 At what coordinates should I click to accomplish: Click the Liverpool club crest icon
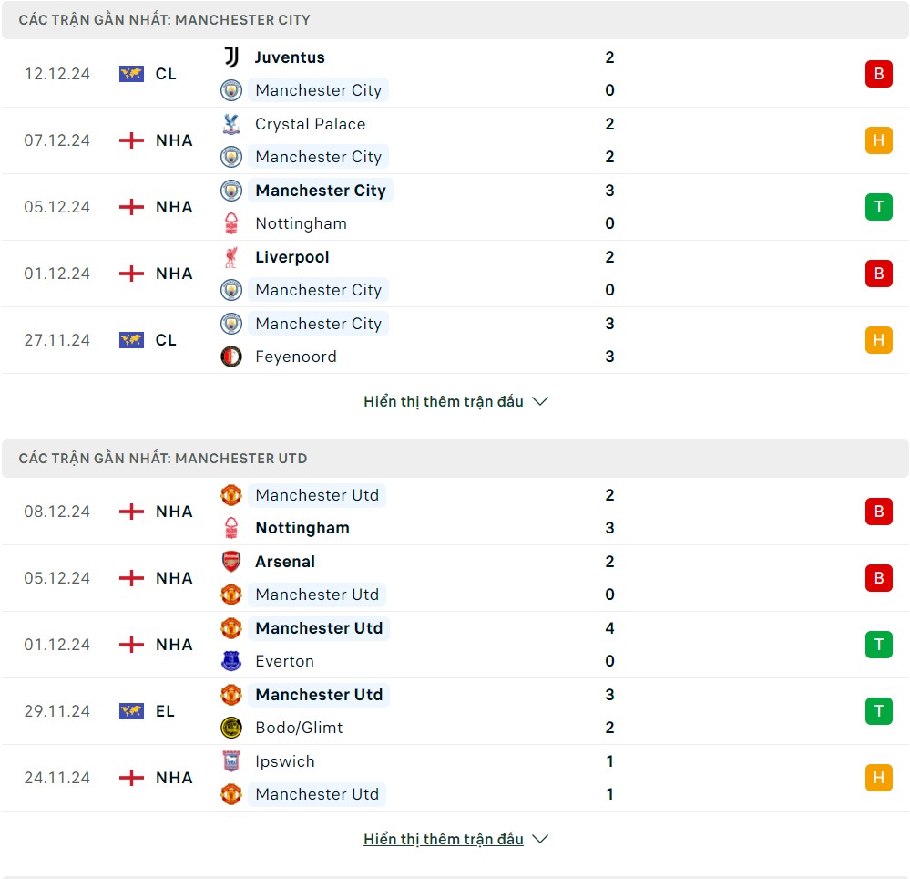tap(231, 257)
